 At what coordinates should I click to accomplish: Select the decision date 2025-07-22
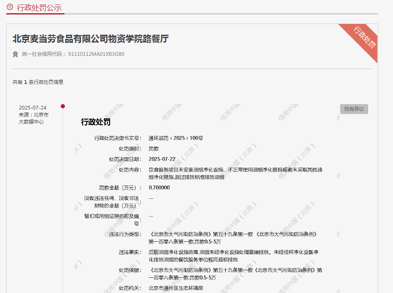tap(162, 160)
